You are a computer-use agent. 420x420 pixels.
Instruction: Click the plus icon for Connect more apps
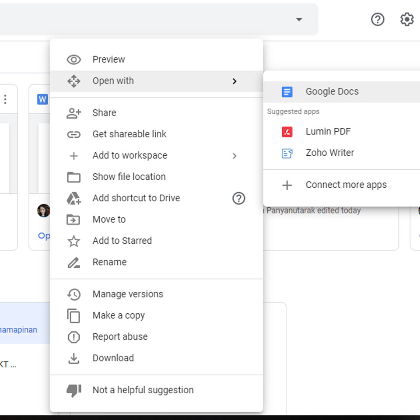tap(287, 185)
